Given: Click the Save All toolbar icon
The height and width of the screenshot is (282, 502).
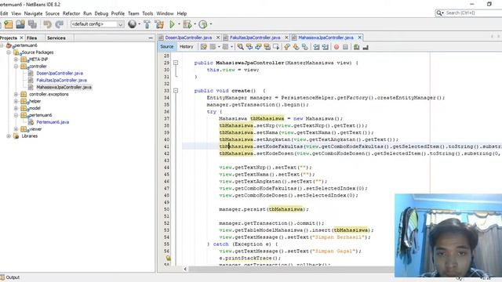Looking at the screenshot, I should pyautogui.click(x=32, y=24).
